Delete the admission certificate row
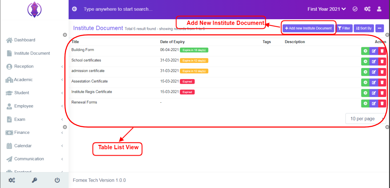 (382, 72)
